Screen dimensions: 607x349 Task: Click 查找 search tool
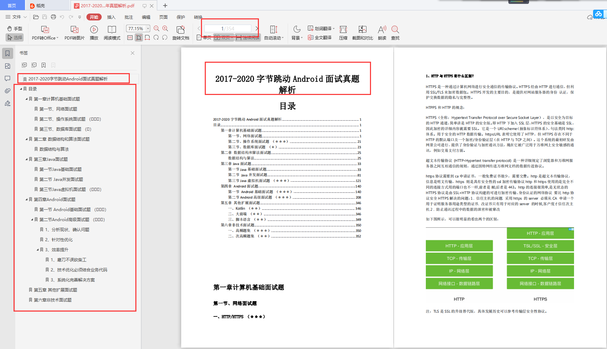tap(395, 33)
